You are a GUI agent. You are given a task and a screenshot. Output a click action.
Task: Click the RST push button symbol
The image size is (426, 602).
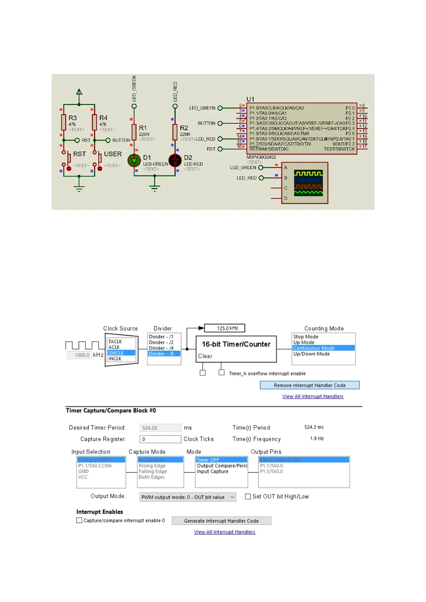(x=67, y=161)
